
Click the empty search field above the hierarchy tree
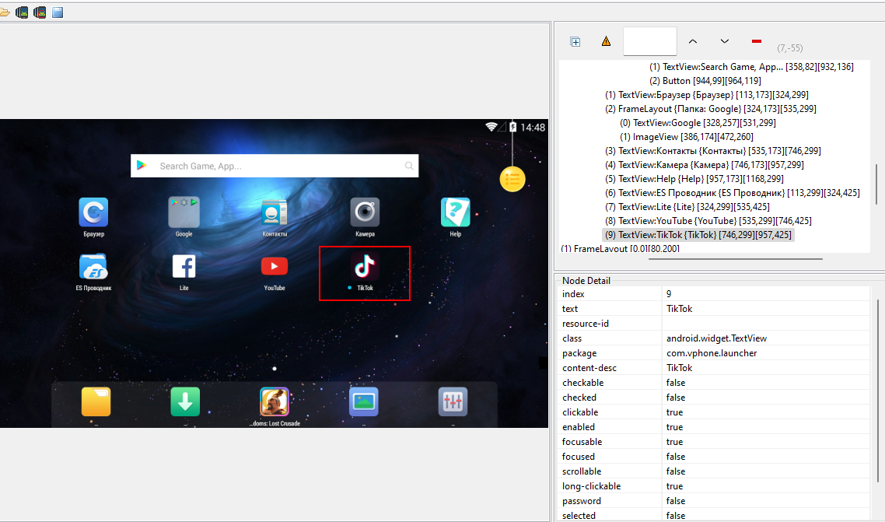coord(649,41)
